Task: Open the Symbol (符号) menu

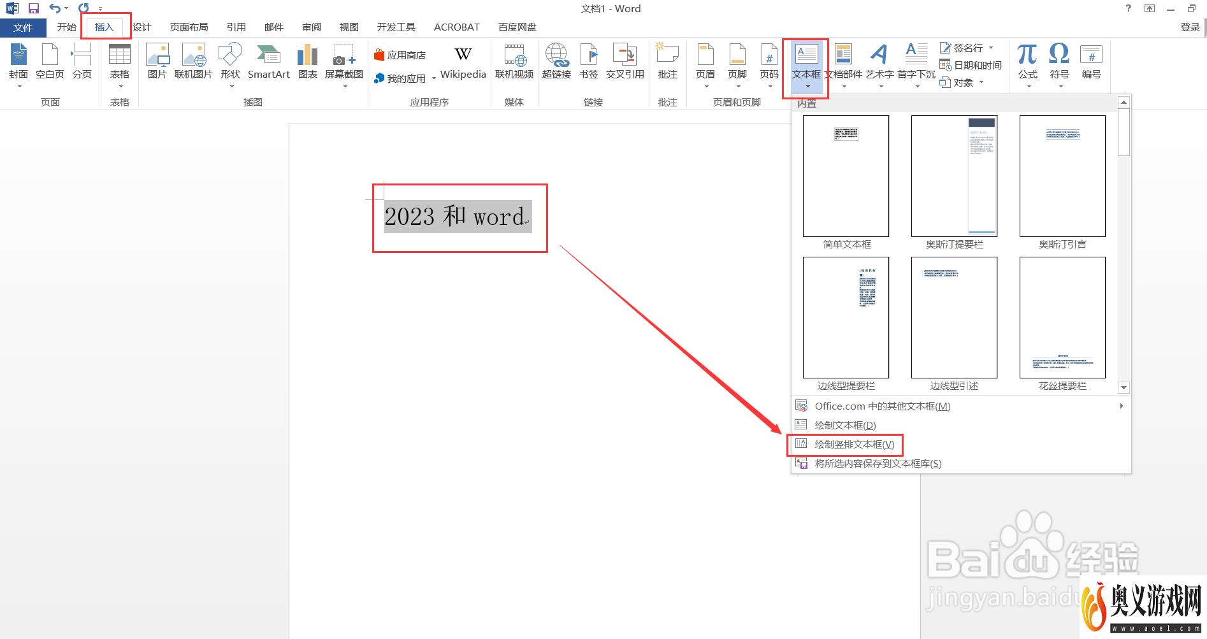Action: point(1059,64)
